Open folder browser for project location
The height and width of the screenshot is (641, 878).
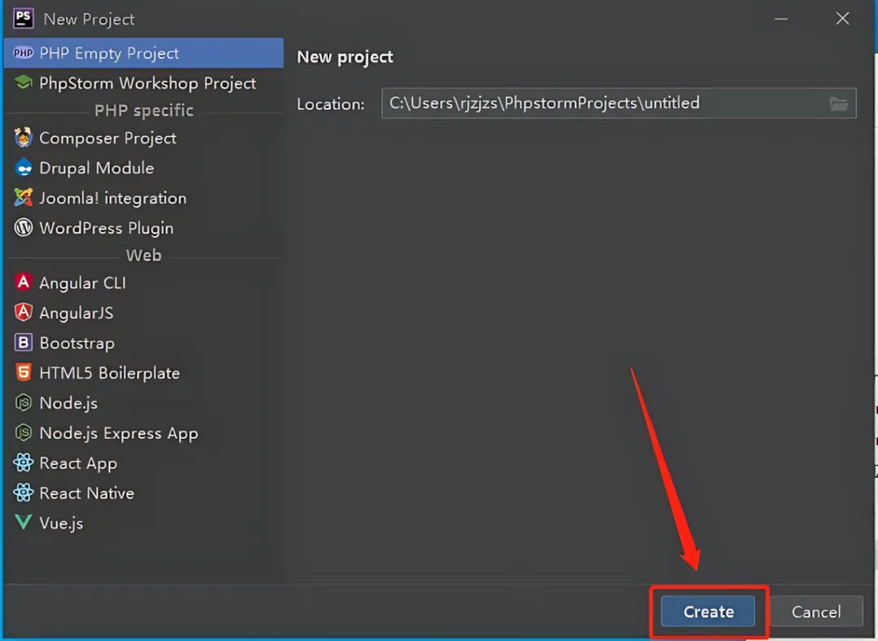pyautogui.click(x=838, y=103)
